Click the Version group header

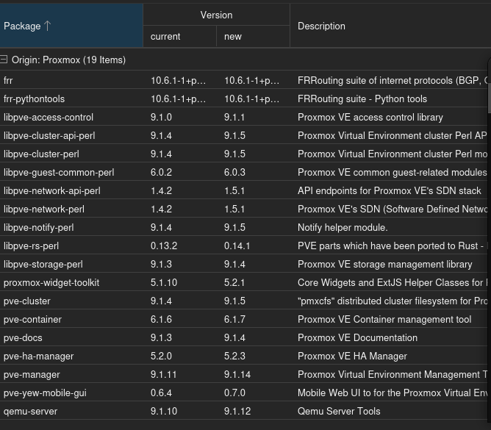click(x=216, y=15)
